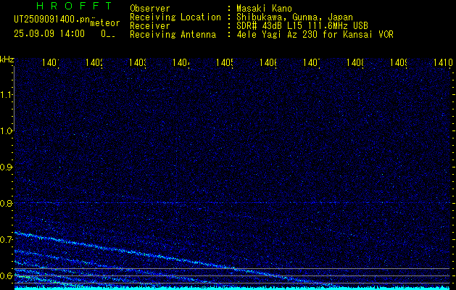Click the 1408 time axis label
This screenshot has height=290, width=456.
pos(355,62)
